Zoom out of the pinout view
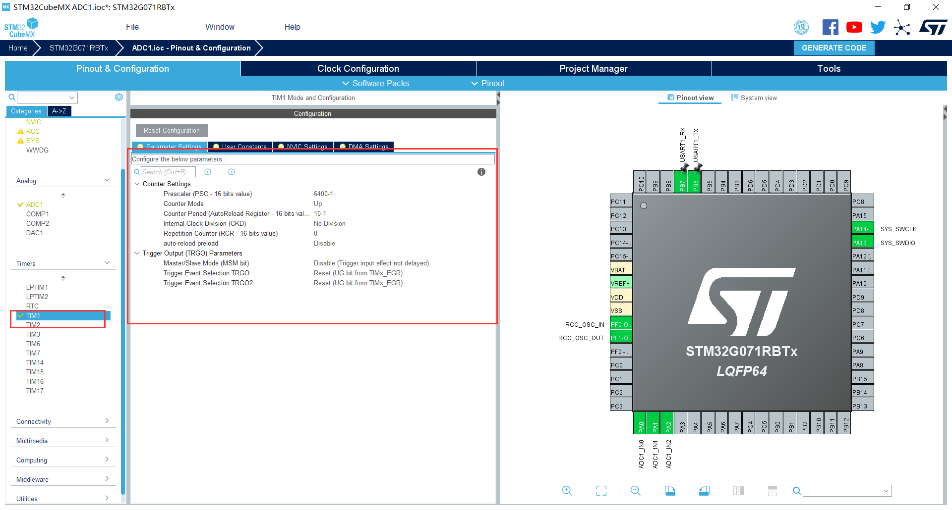This screenshot has width=952, height=510. 635,491
